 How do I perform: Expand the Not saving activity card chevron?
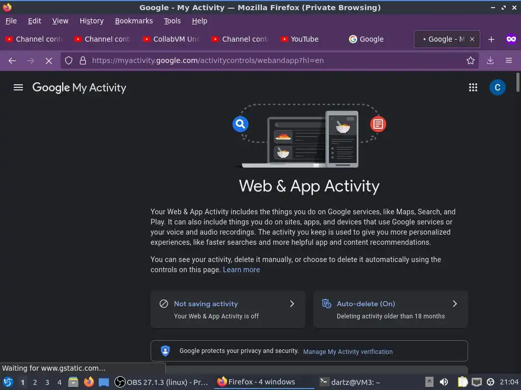click(292, 304)
